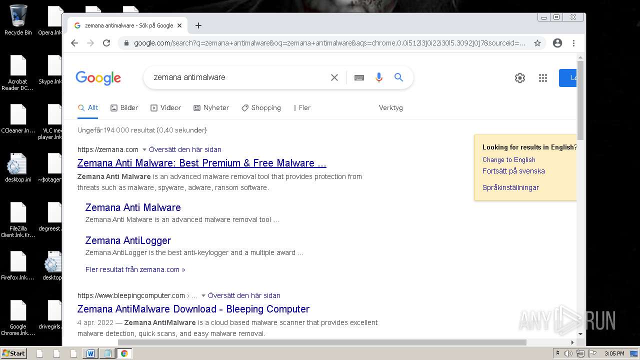Open Acrobat Reader DC desktop shortcut
640x360 pixels.
(x=18, y=73)
